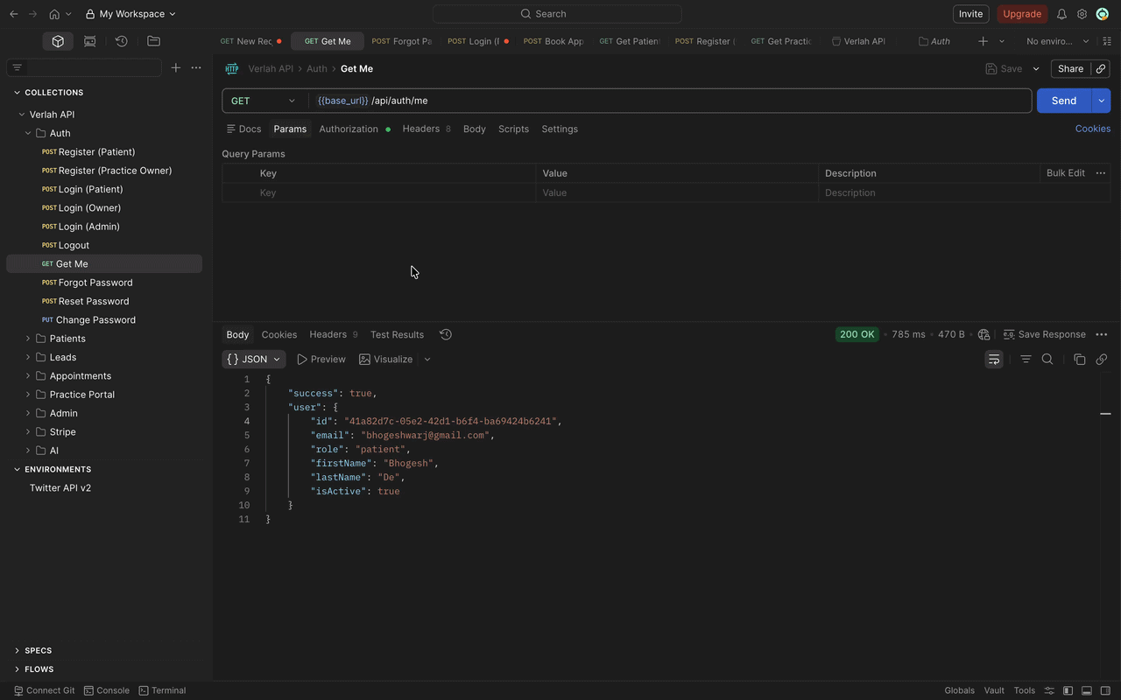Open the files folder sidebar icon
1121x700 pixels.
click(x=153, y=41)
